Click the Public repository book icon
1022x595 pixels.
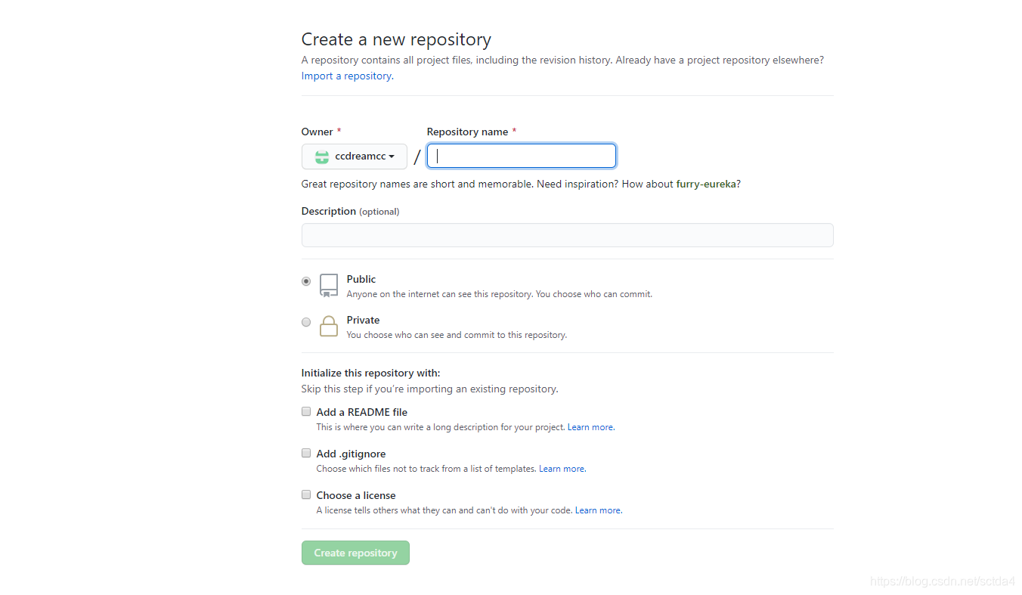click(329, 286)
